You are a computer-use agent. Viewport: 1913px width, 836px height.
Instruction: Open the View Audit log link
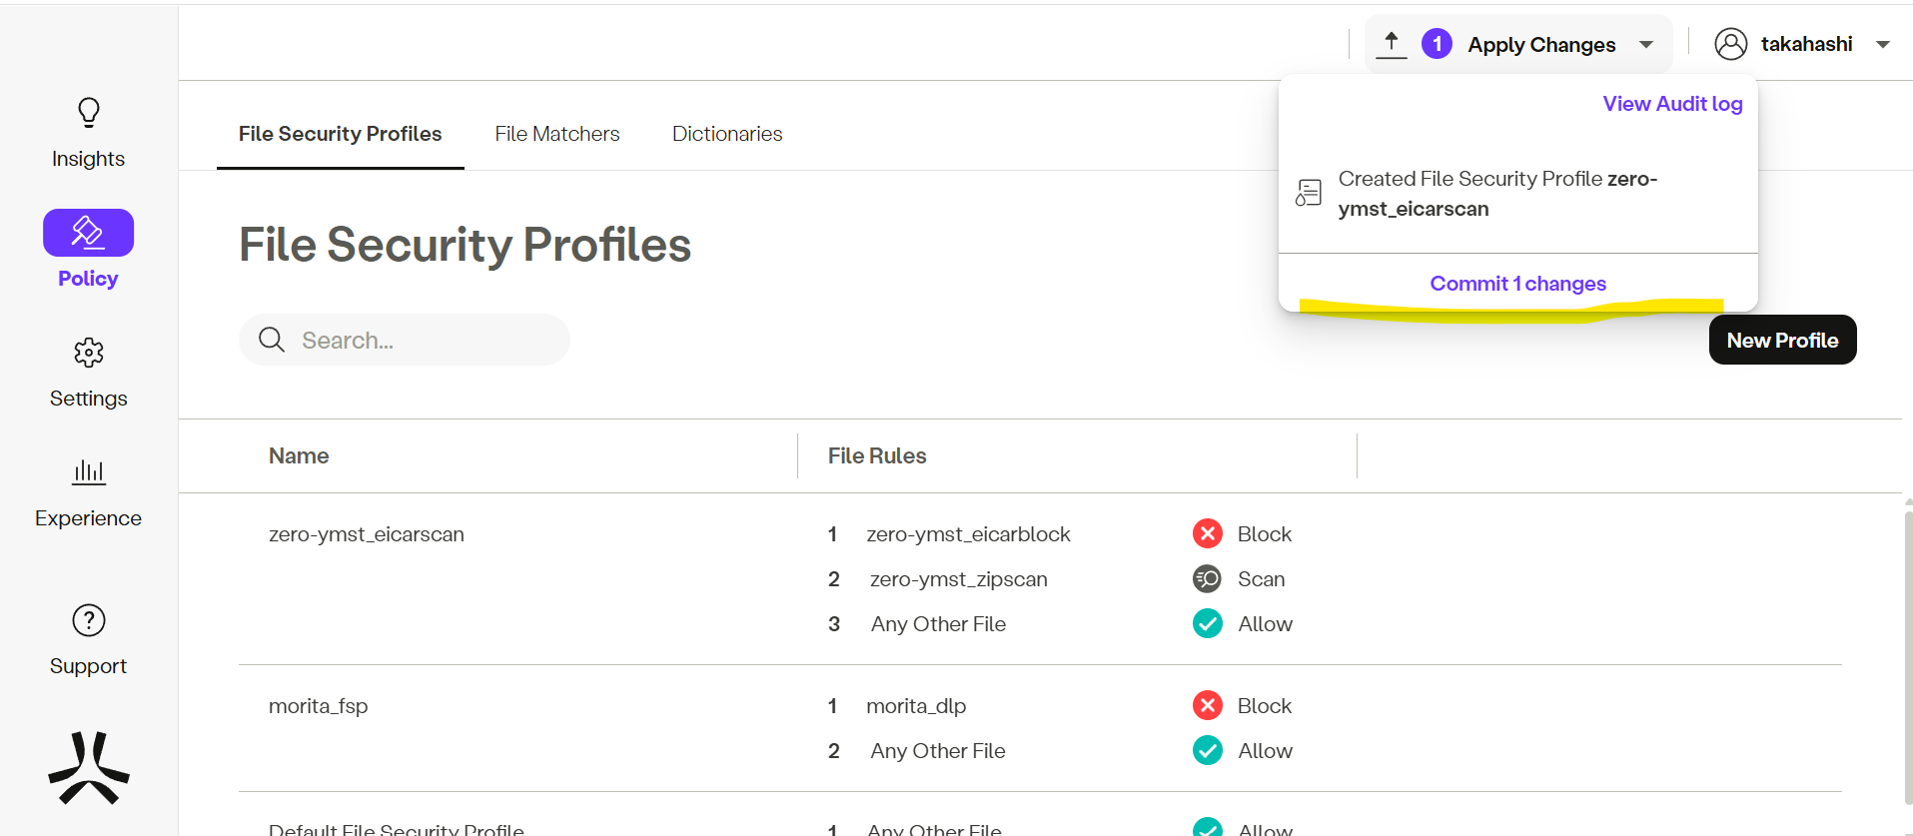[x=1672, y=104]
